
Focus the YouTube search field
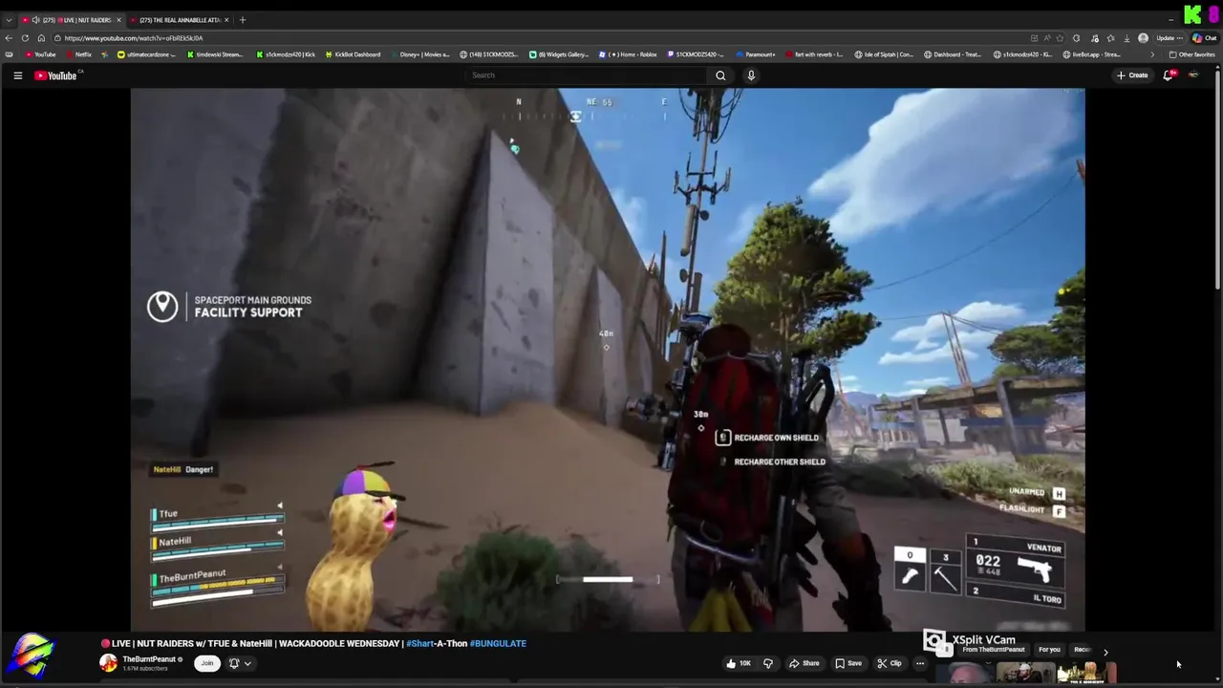tap(587, 75)
